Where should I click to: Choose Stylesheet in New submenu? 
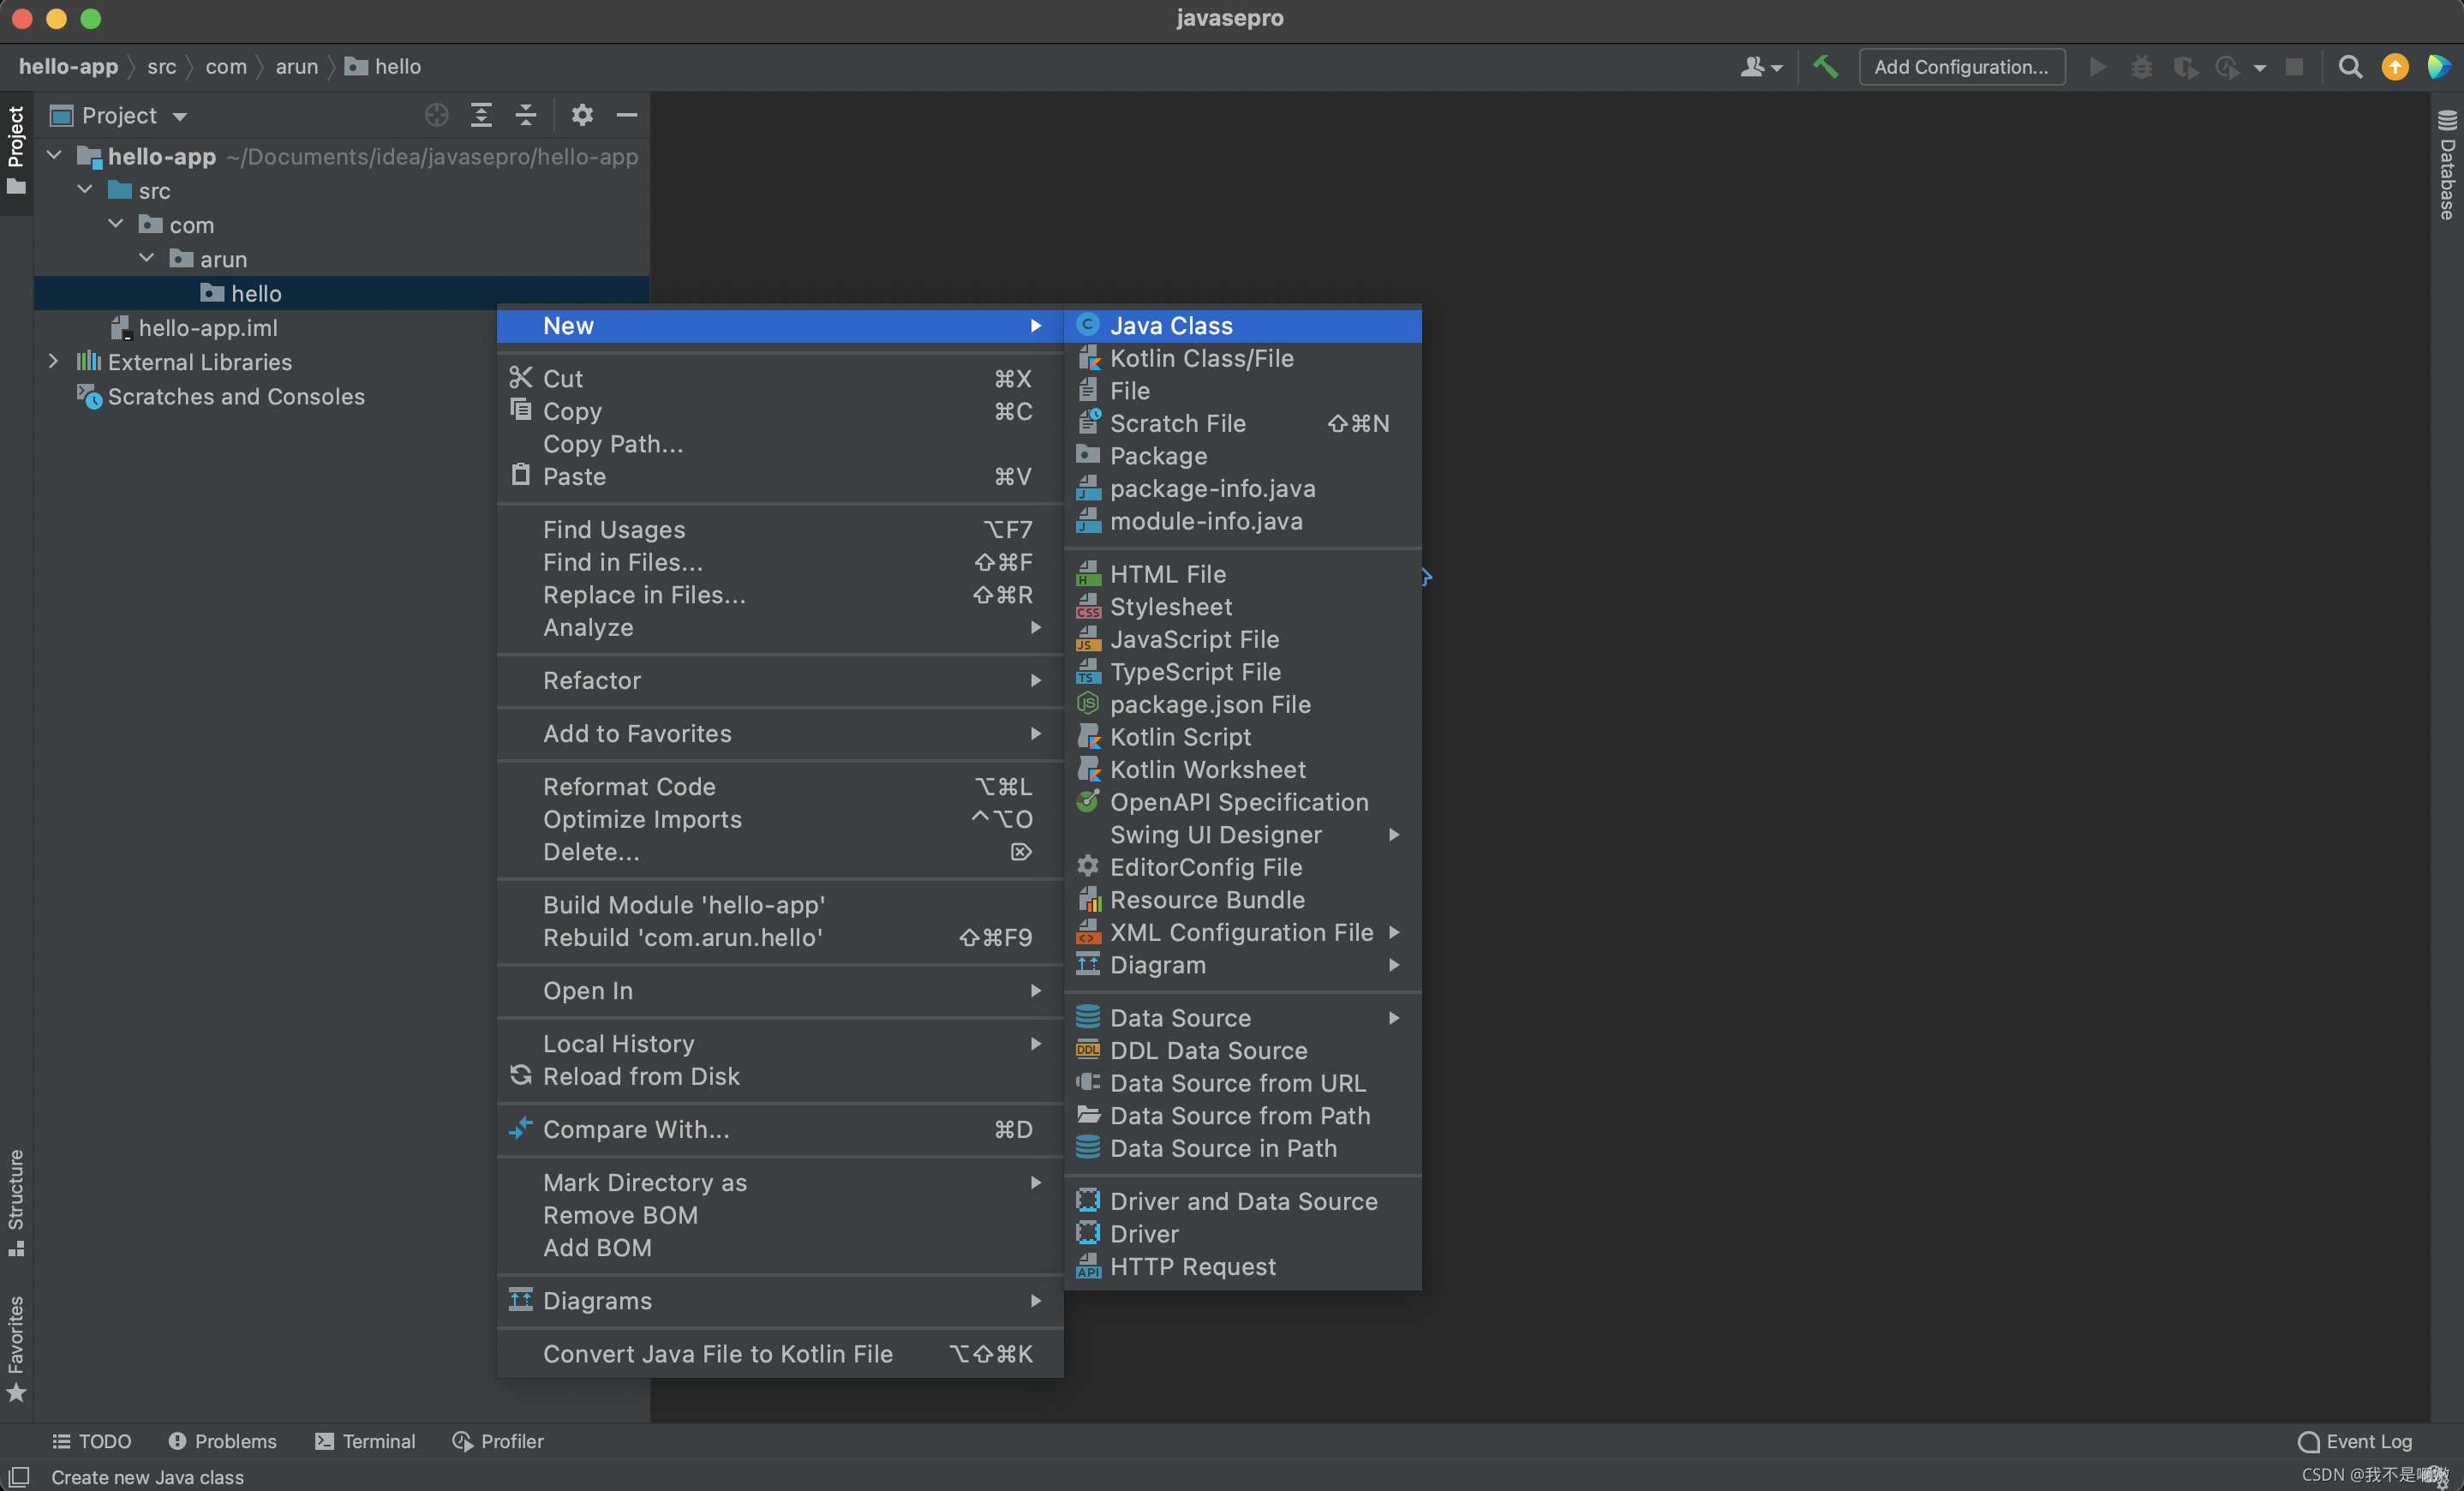(x=1242, y=606)
